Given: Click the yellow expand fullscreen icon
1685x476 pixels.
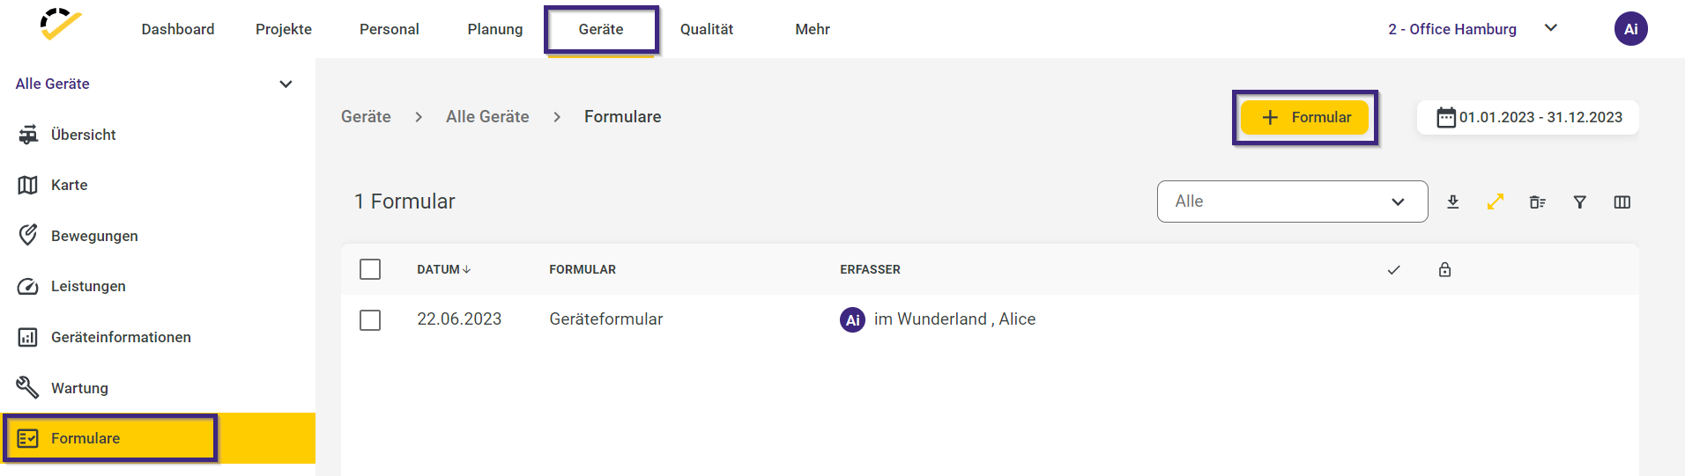Looking at the screenshot, I should point(1496,202).
